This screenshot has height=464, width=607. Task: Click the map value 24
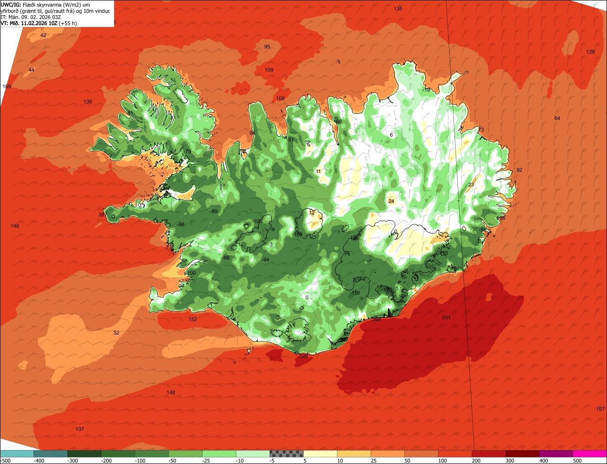391,202
